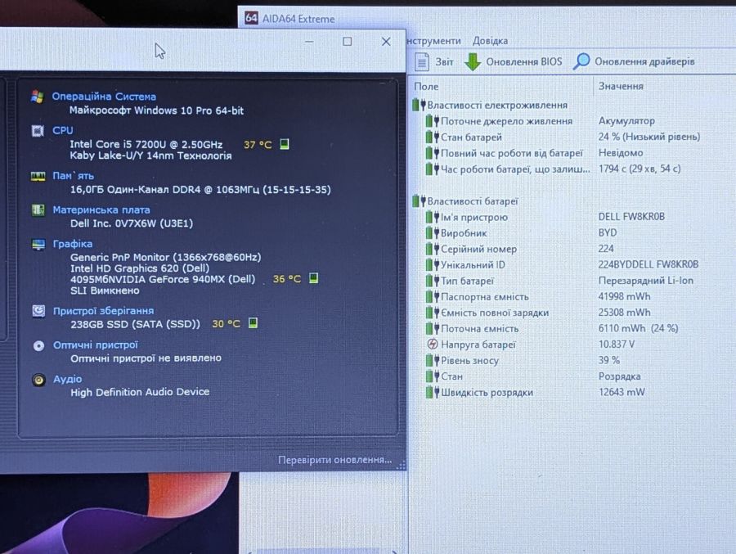
Task: Open the Операційна Система link in Speccy
Action: (104, 97)
